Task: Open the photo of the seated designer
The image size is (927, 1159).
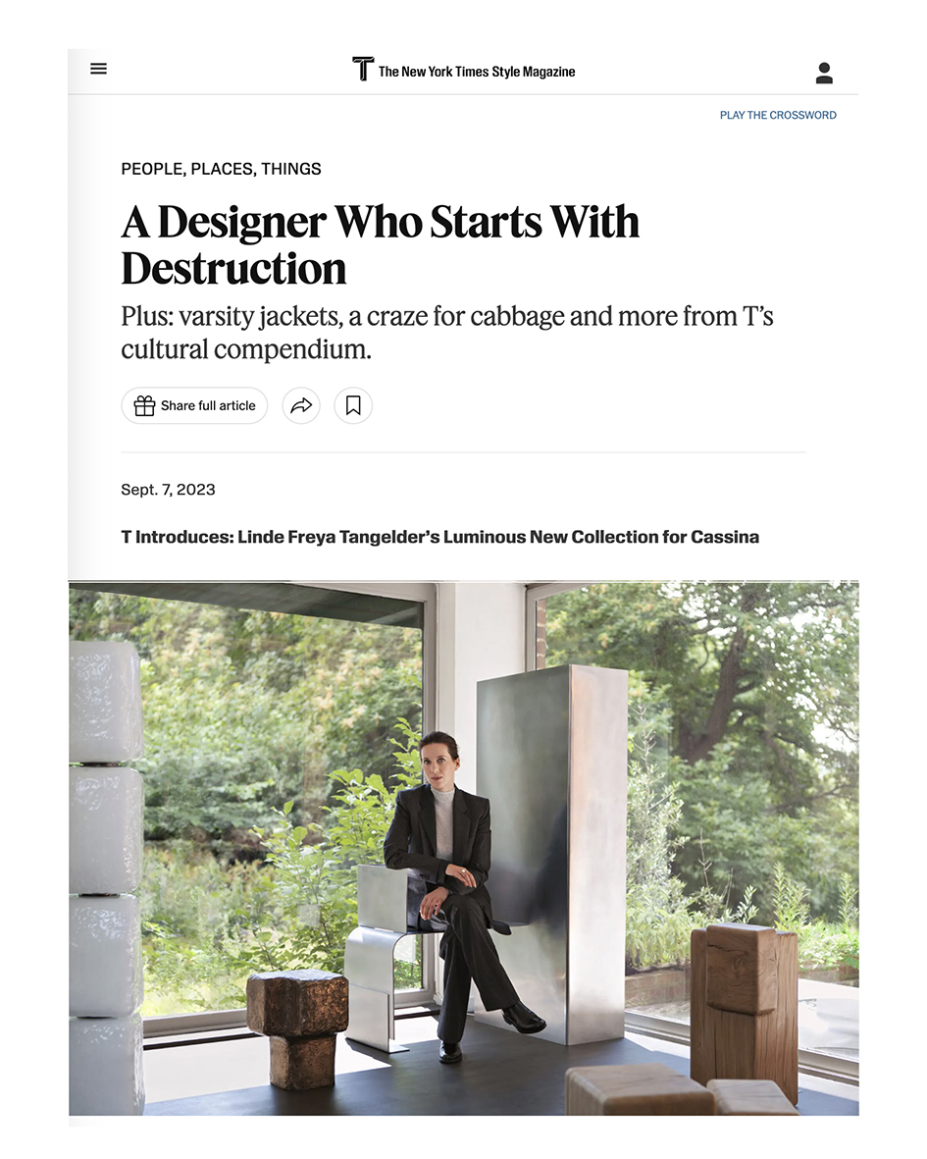Action: (x=464, y=849)
